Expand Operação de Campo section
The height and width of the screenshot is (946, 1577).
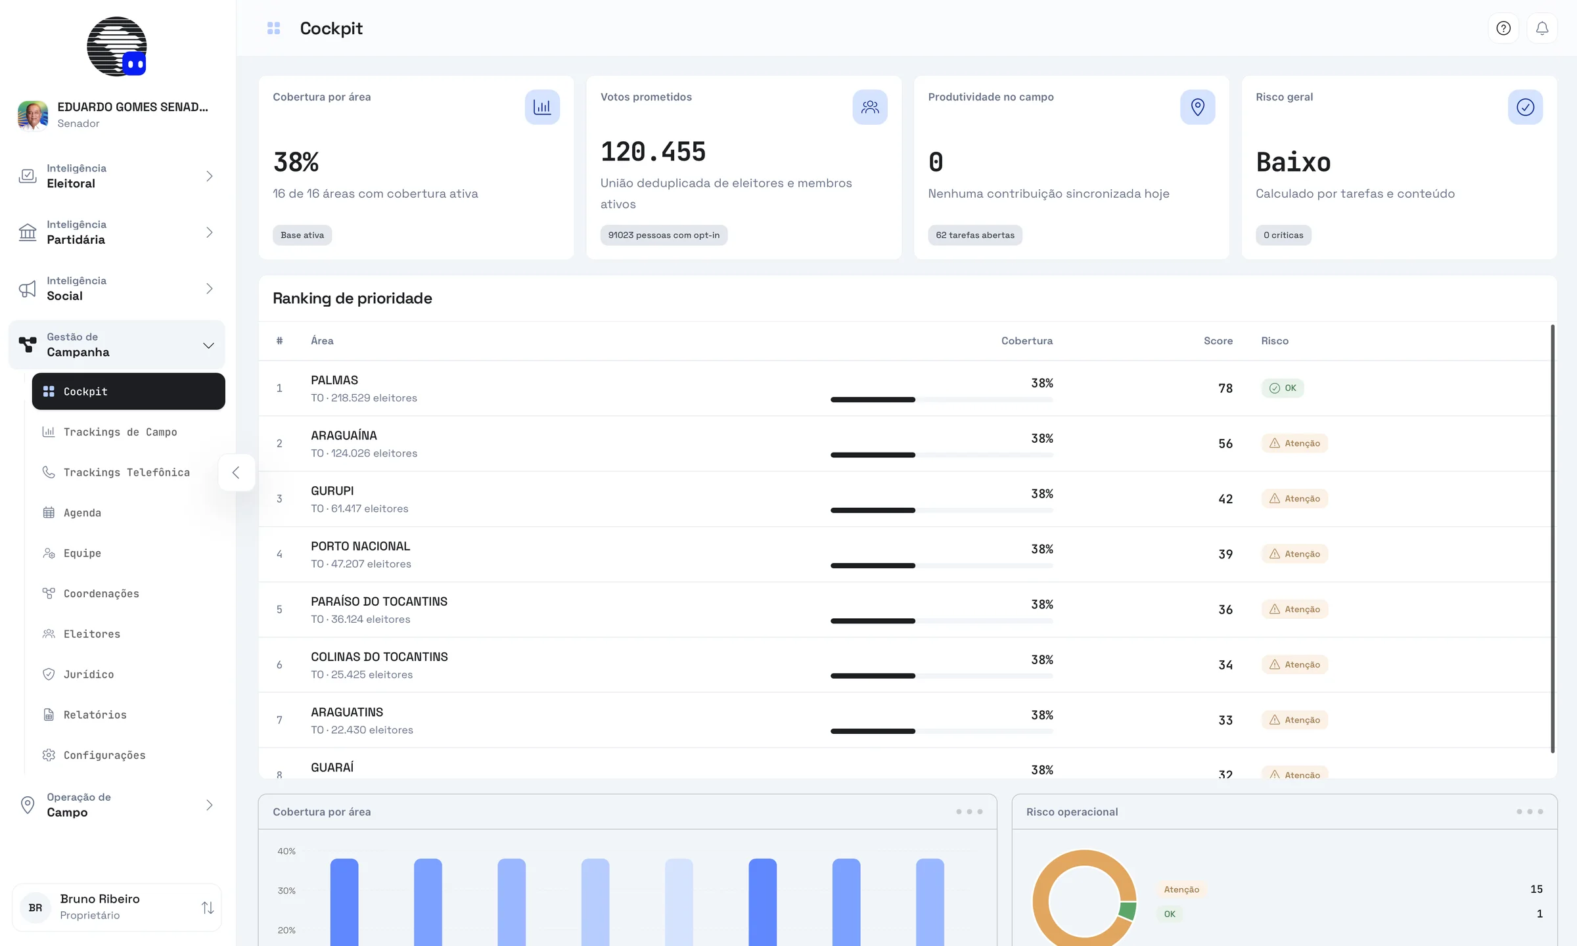click(117, 805)
